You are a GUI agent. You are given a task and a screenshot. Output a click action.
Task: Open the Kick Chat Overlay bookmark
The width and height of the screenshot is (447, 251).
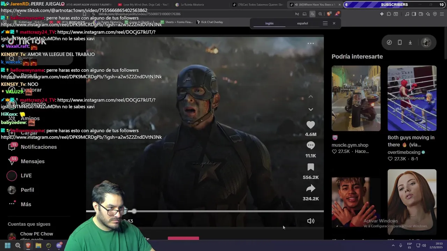tap(210, 22)
